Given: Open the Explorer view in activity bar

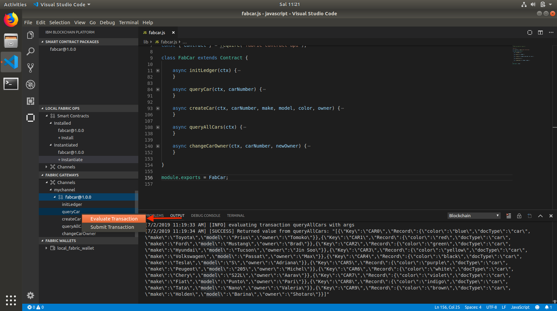Looking at the screenshot, I should click(x=31, y=35).
